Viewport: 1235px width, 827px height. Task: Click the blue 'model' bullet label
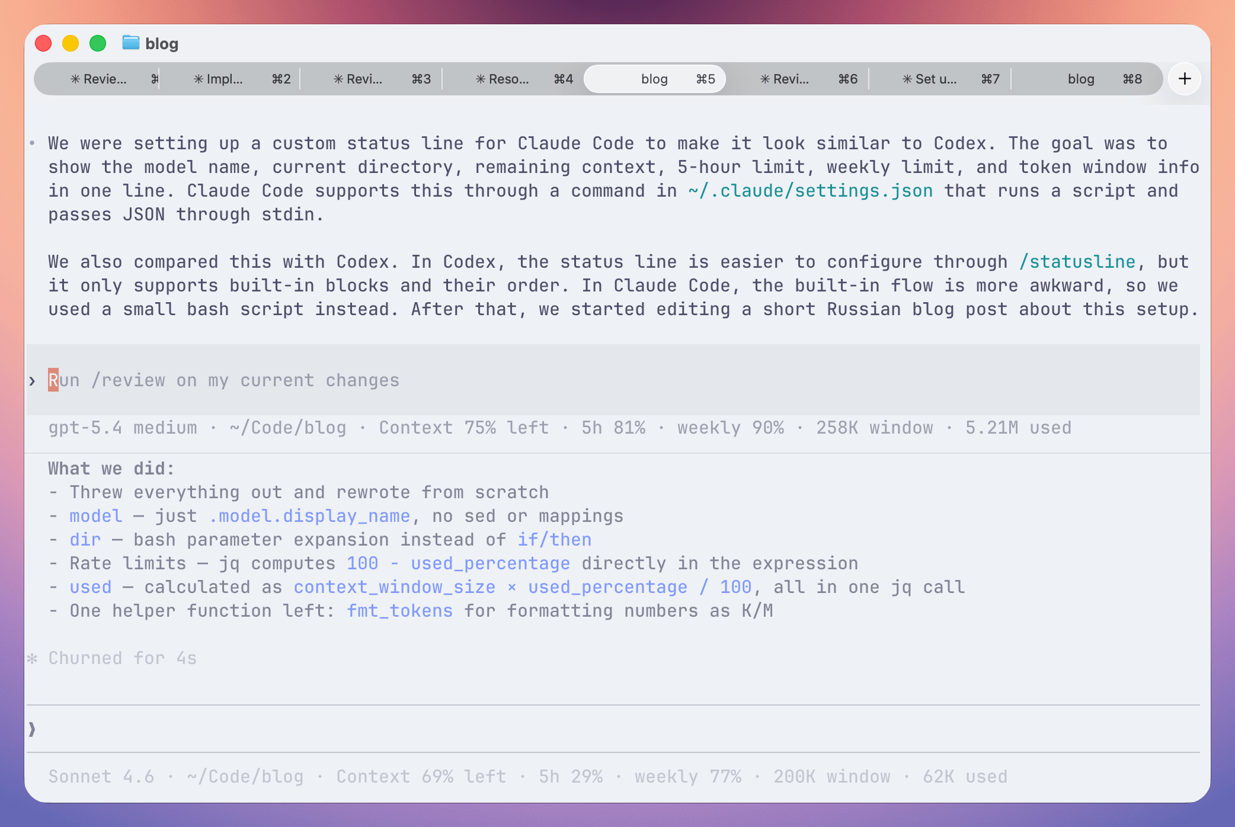tap(96, 516)
